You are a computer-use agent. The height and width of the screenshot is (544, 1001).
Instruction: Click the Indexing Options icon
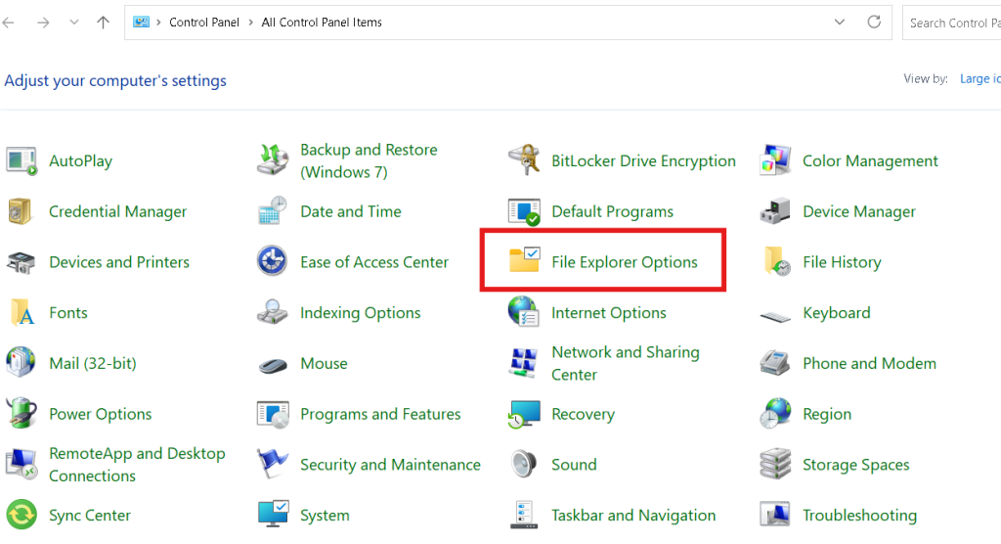(273, 312)
